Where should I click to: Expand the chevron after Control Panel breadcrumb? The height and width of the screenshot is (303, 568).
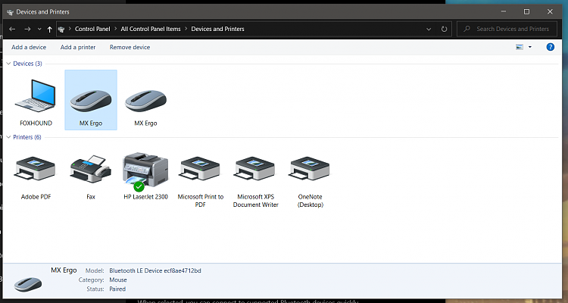click(116, 29)
